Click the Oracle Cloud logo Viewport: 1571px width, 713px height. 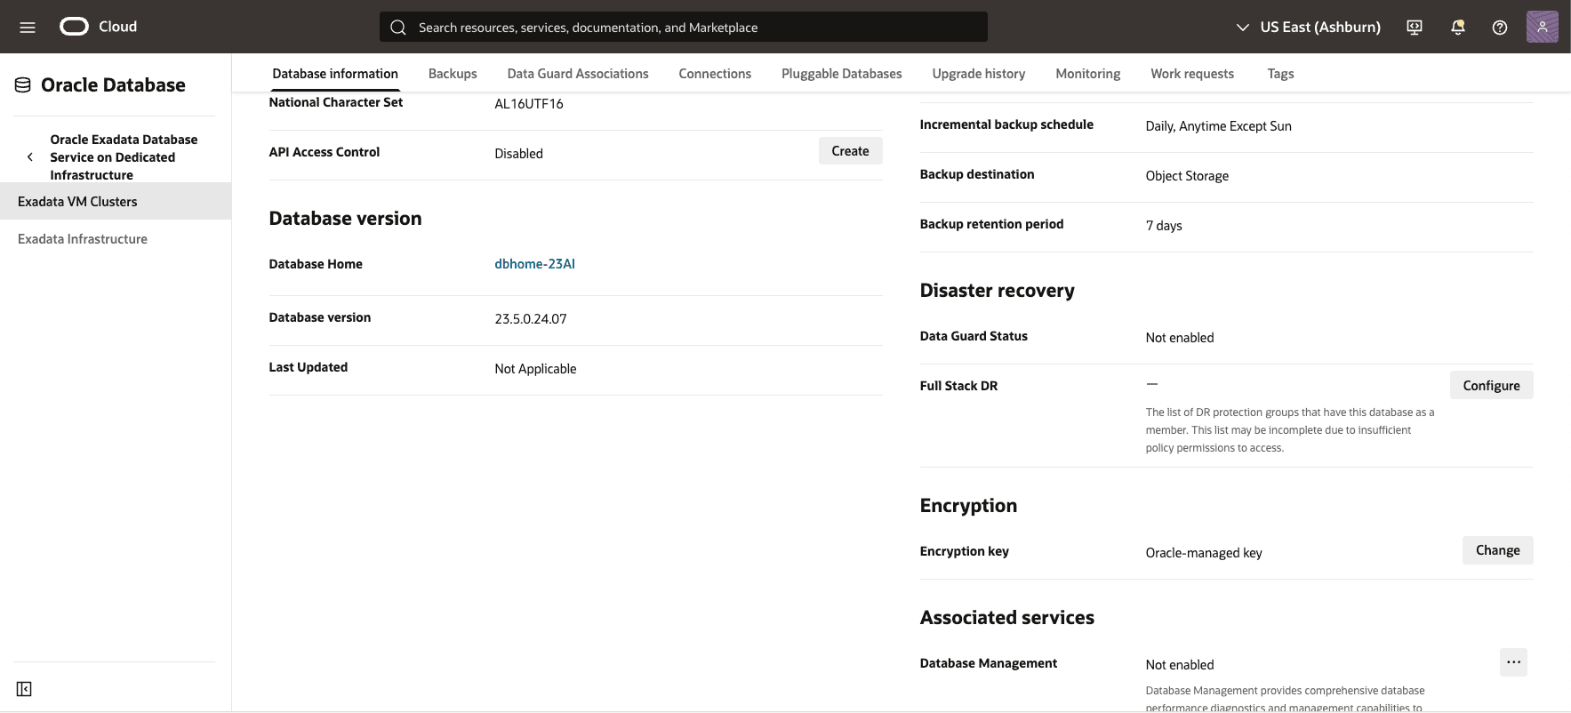(x=99, y=27)
